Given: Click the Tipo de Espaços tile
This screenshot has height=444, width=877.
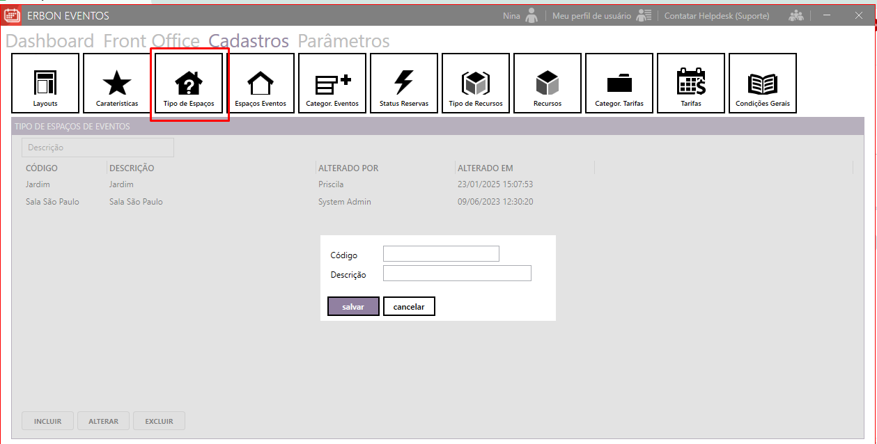Looking at the screenshot, I should click(x=189, y=84).
